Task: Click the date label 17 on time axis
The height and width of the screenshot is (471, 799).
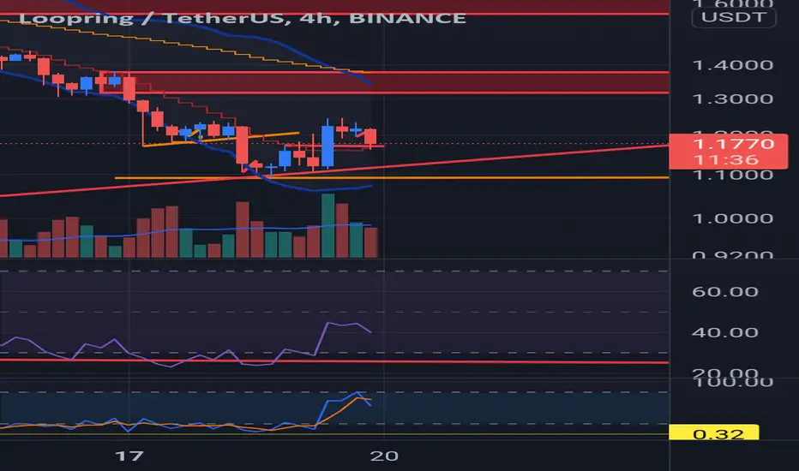Action: point(129,456)
